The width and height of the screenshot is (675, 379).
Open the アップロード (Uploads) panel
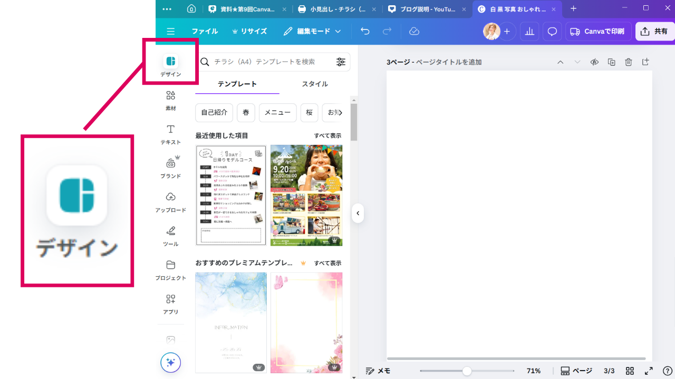(x=170, y=201)
